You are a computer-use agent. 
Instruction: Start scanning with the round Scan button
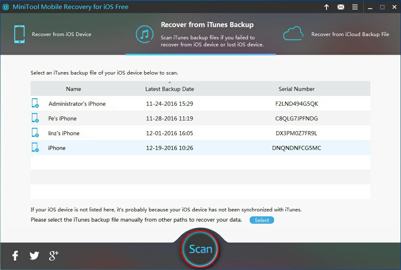[200, 249]
